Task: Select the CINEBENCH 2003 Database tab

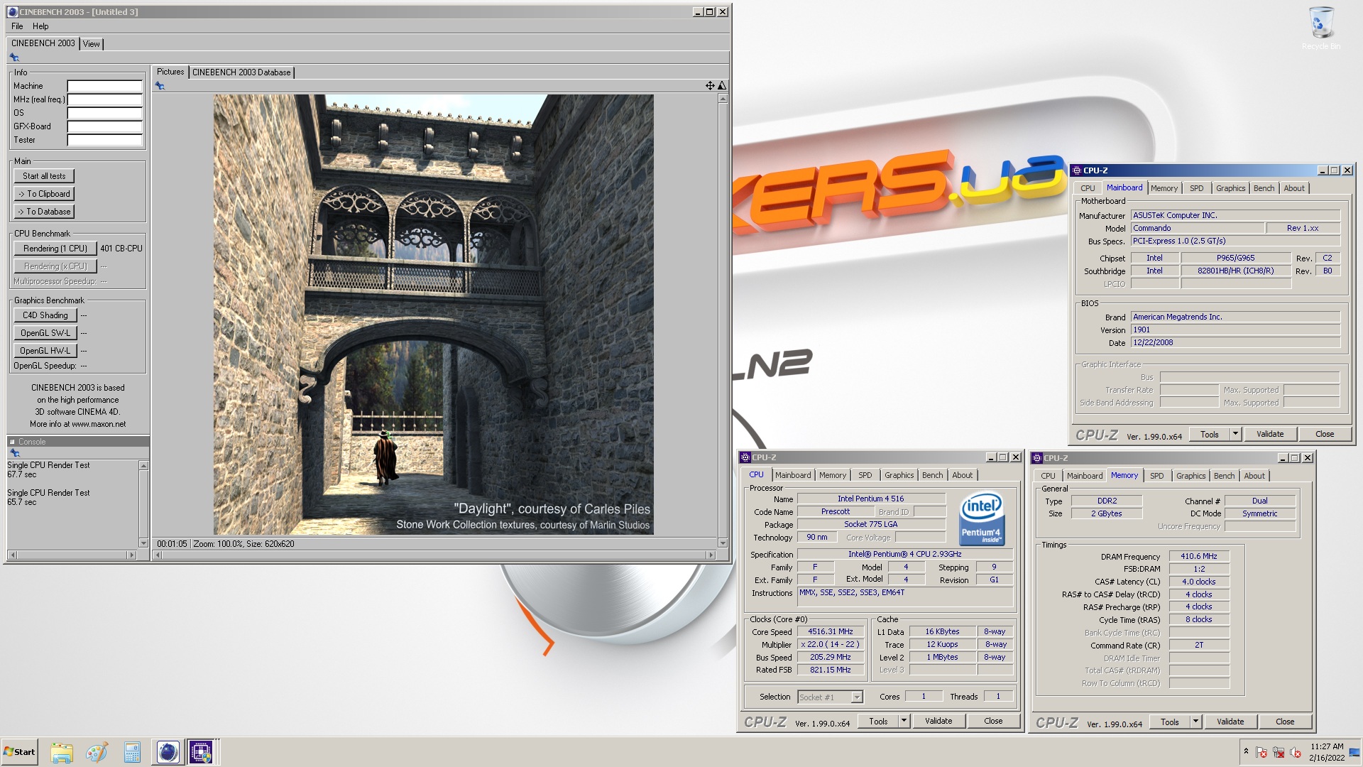Action: pos(241,72)
